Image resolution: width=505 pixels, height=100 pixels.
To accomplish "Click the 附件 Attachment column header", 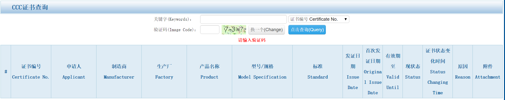I will tap(488, 72).
